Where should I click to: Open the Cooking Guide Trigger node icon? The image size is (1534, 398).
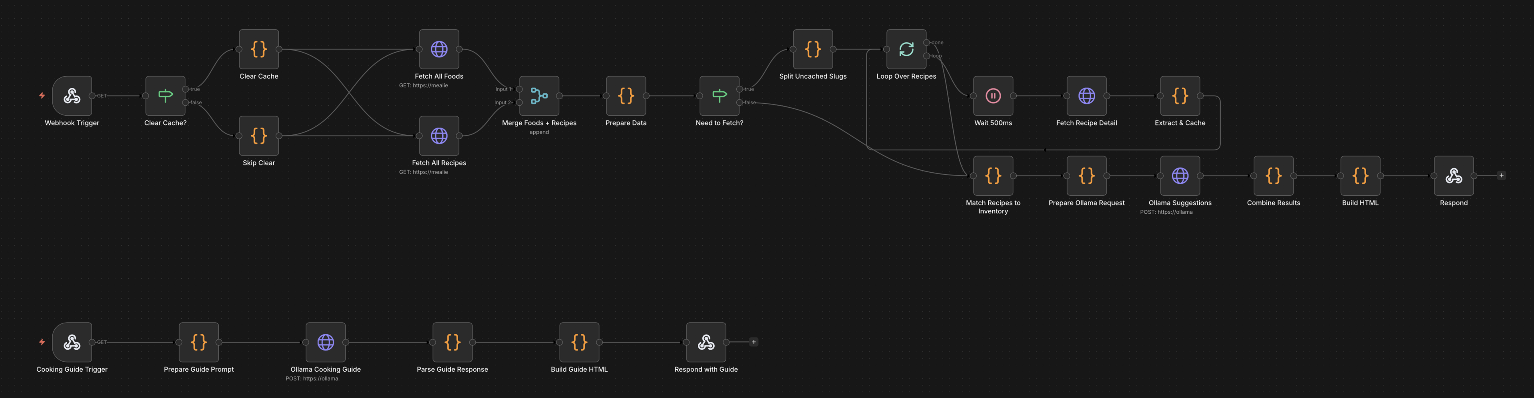click(72, 342)
